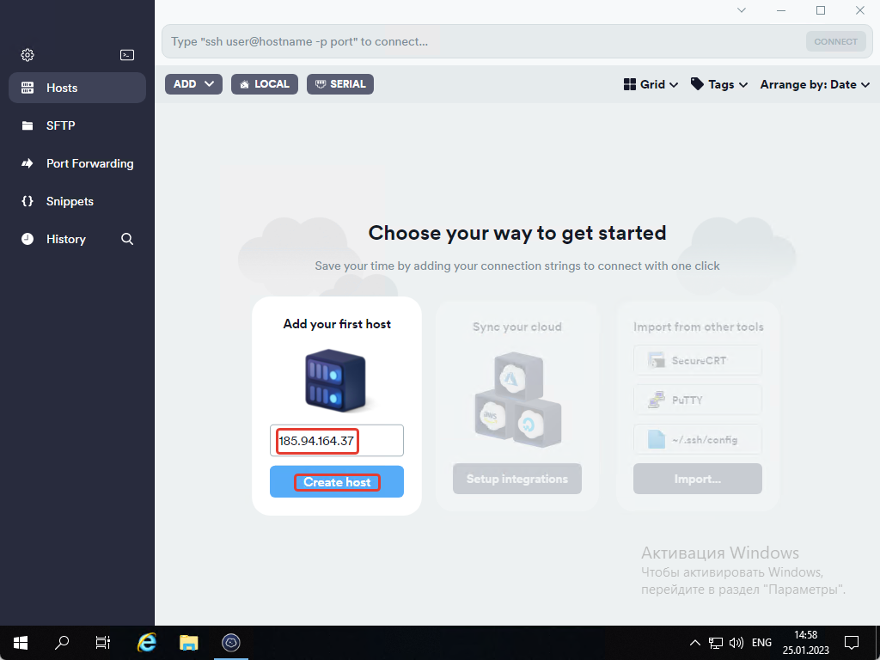Click the Termius taskbar icon

(230, 642)
